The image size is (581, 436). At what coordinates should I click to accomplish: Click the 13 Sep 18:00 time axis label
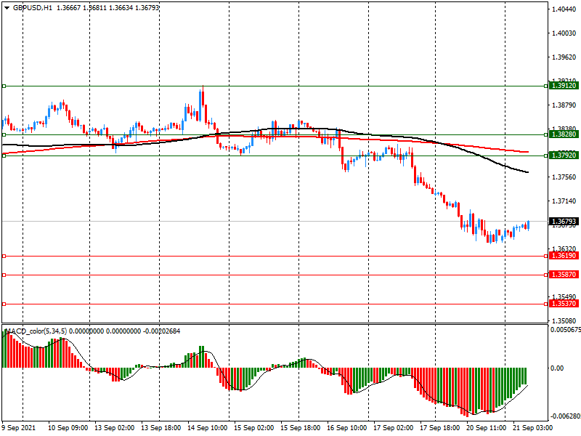161,428
